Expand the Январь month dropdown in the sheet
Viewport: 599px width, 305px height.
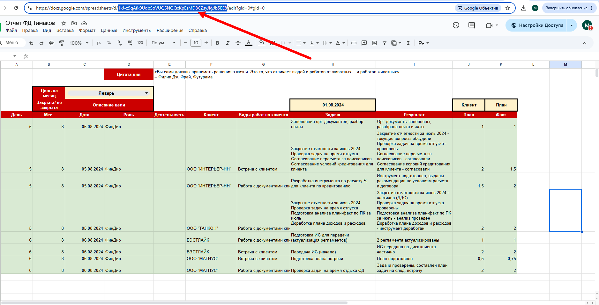tap(146, 93)
